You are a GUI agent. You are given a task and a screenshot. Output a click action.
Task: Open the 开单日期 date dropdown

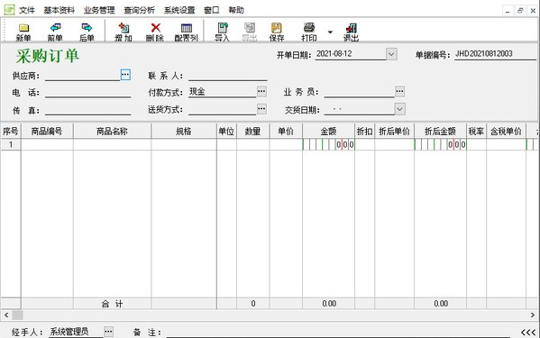[x=391, y=54]
